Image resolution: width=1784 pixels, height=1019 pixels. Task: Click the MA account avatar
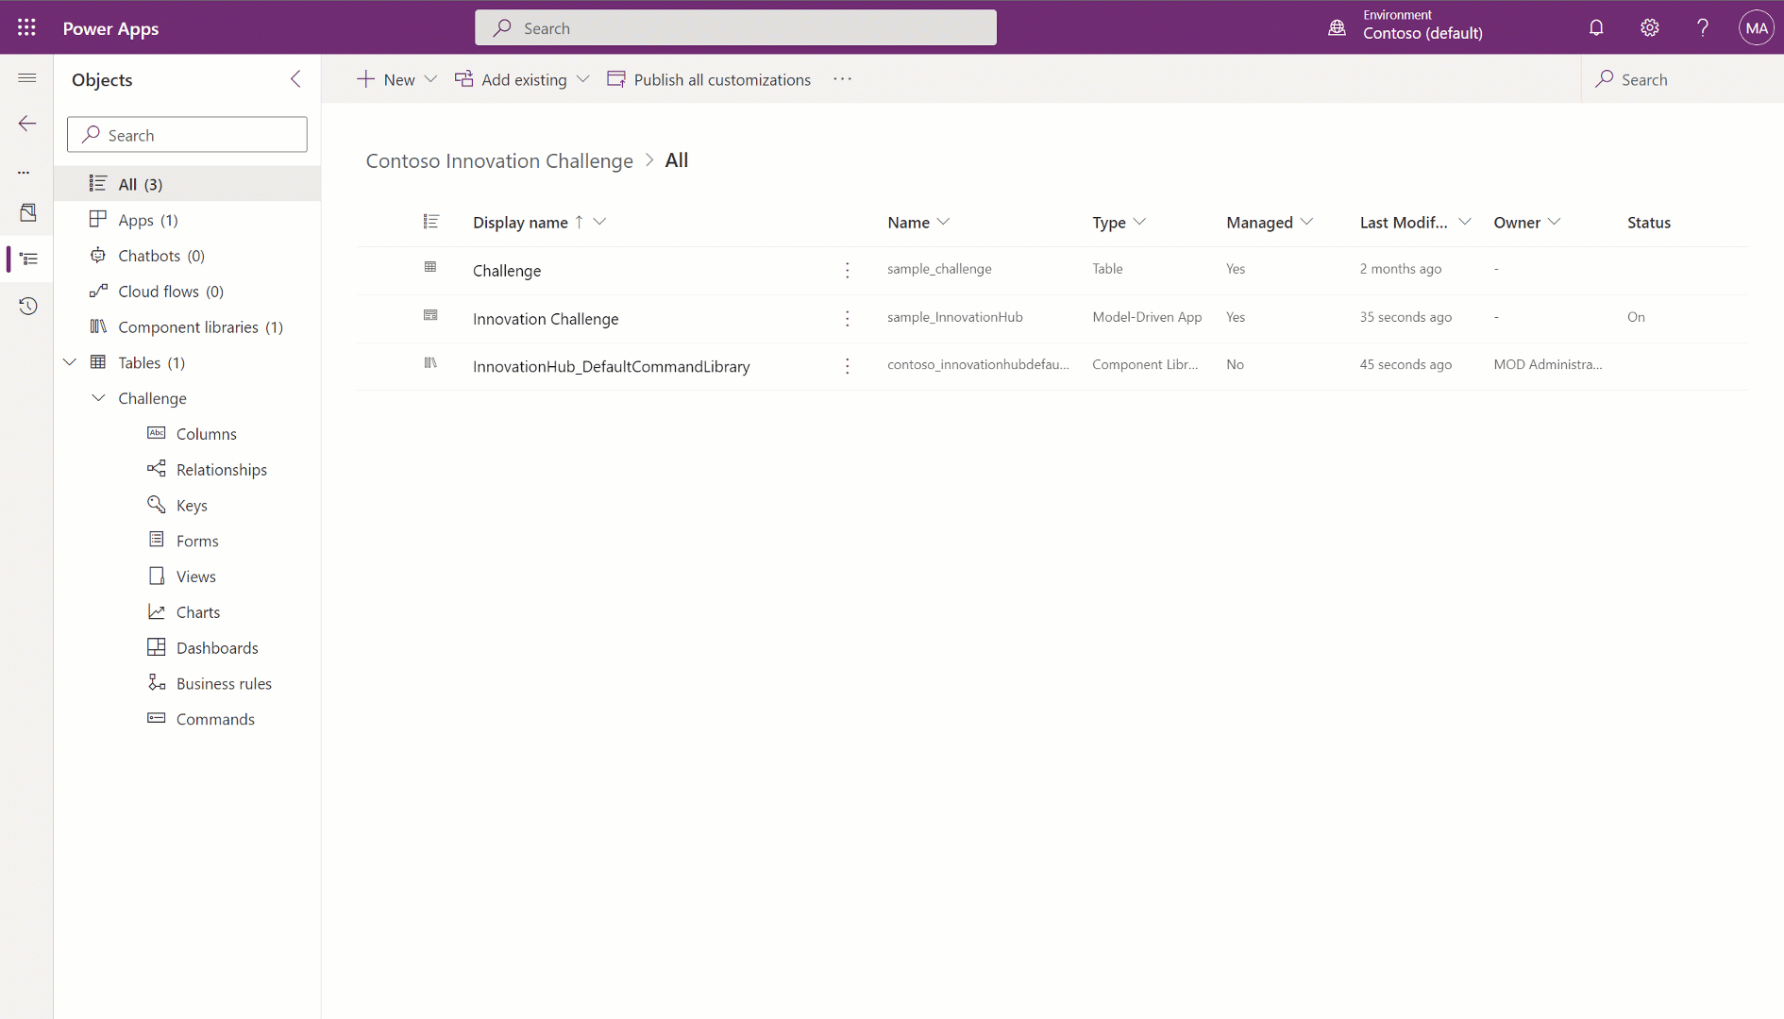tap(1756, 27)
